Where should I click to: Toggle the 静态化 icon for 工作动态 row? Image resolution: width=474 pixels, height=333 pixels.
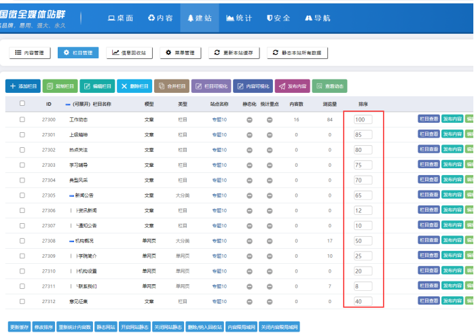249,119
